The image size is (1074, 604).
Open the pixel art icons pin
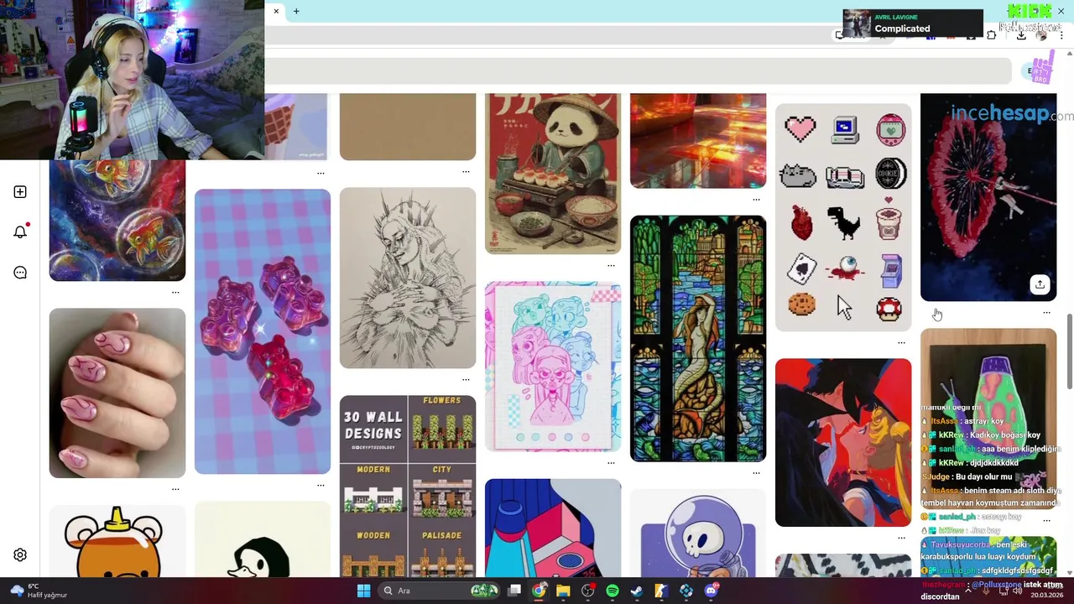(843, 217)
